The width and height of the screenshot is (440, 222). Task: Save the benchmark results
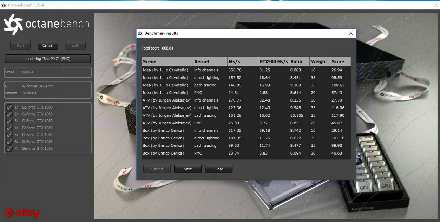pos(188,169)
